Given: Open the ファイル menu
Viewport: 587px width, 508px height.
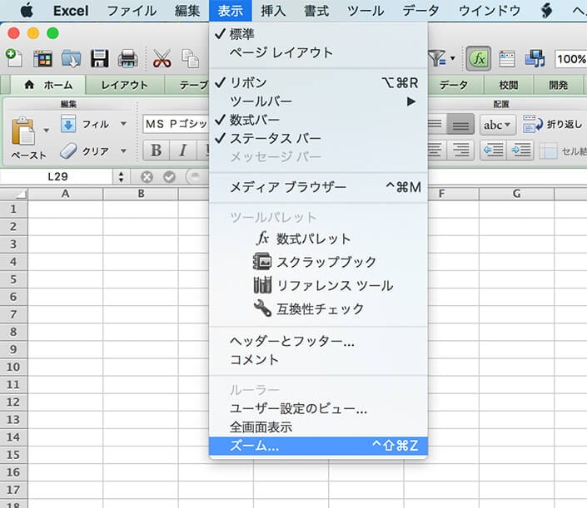Looking at the screenshot, I should pyautogui.click(x=132, y=11).
